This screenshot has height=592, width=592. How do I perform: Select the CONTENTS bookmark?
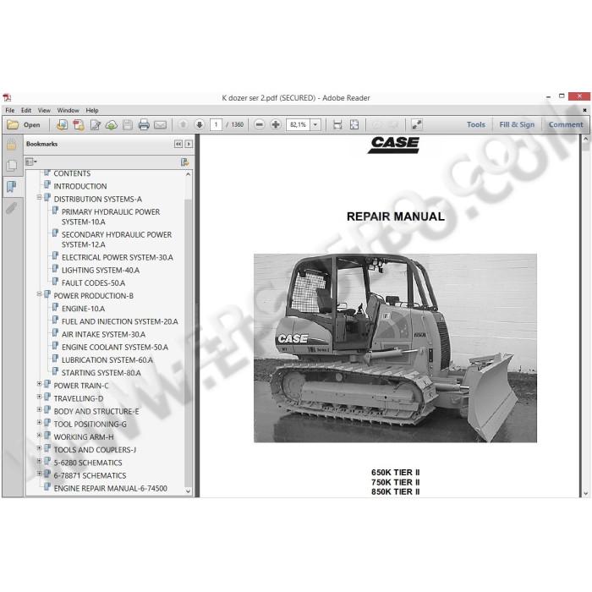click(72, 173)
